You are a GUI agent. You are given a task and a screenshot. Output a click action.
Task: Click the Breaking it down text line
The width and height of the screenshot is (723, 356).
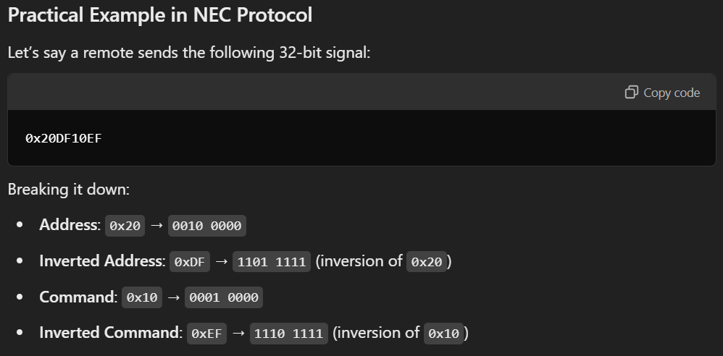coord(69,190)
